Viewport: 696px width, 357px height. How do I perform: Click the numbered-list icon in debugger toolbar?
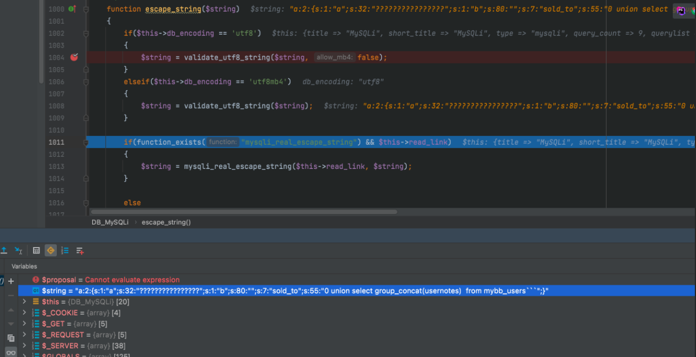pyautogui.click(x=65, y=250)
